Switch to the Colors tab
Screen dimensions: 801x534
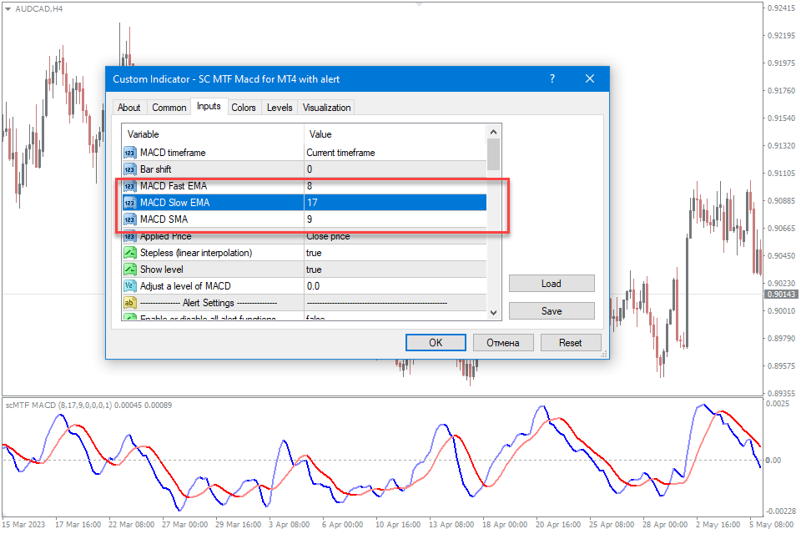(244, 108)
